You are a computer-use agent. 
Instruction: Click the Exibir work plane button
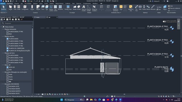171,6
